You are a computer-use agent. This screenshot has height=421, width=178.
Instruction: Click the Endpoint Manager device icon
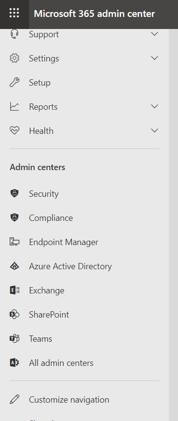14,242
